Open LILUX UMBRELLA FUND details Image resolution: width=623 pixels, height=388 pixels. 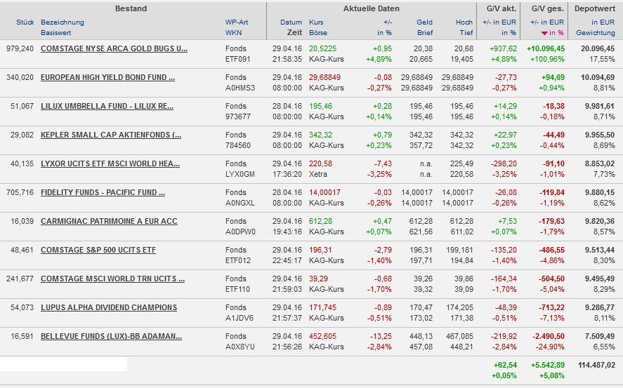(107, 106)
